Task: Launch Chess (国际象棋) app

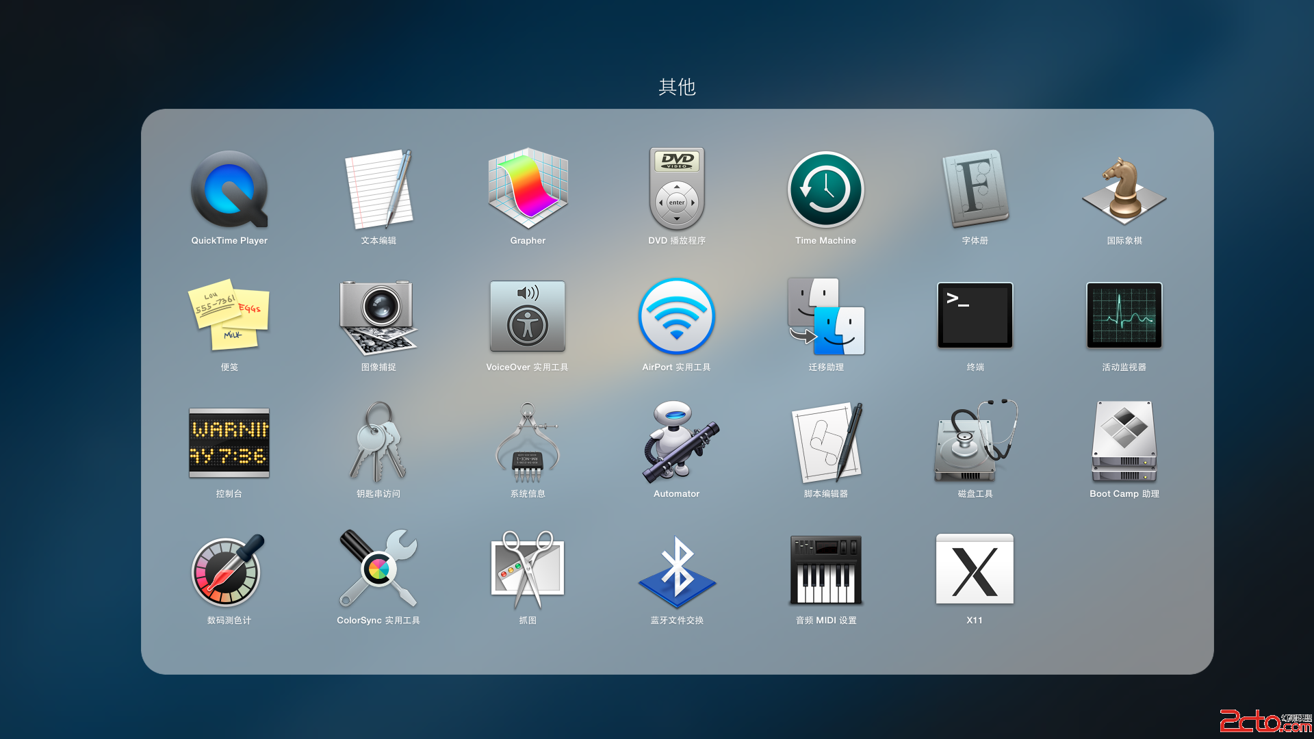Action: tap(1124, 190)
